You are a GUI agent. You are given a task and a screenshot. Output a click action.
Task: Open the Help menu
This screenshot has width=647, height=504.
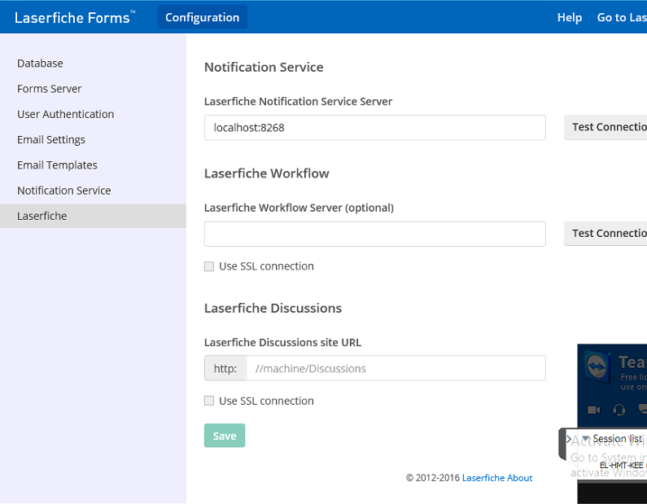(569, 17)
